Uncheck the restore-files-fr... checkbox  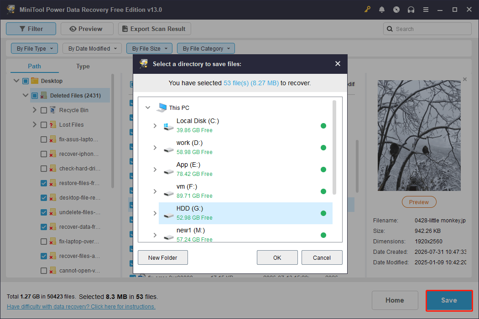(44, 183)
